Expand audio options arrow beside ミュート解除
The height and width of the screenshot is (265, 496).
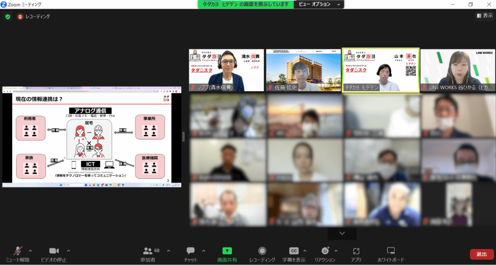click(x=31, y=250)
